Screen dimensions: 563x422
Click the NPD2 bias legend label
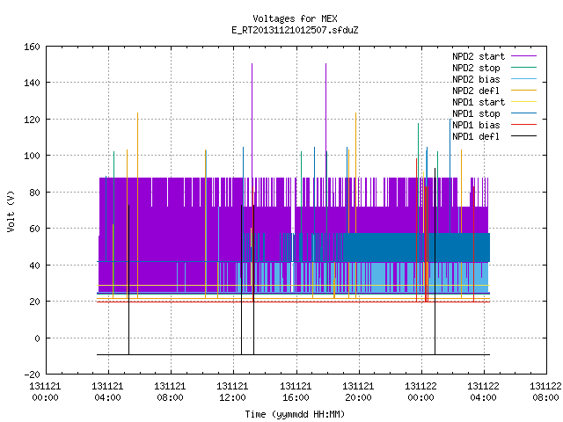coord(476,79)
